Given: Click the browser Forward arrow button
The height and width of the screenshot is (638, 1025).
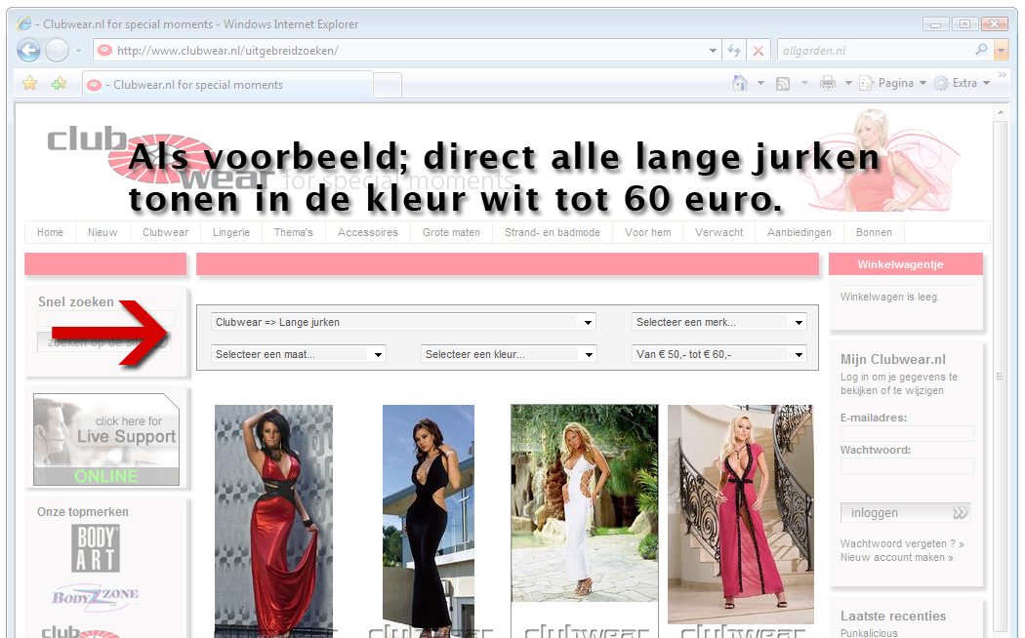Looking at the screenshot, I should [57, 51].
